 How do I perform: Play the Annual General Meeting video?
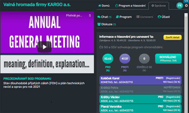44,47
